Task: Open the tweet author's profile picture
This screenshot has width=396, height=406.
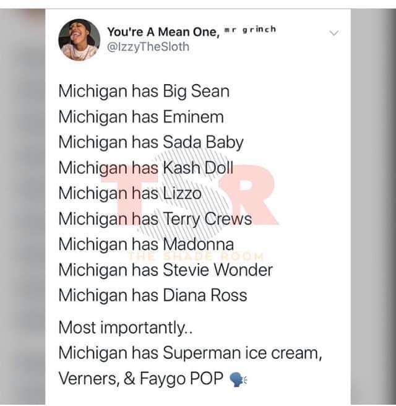Action: (79, 40)
